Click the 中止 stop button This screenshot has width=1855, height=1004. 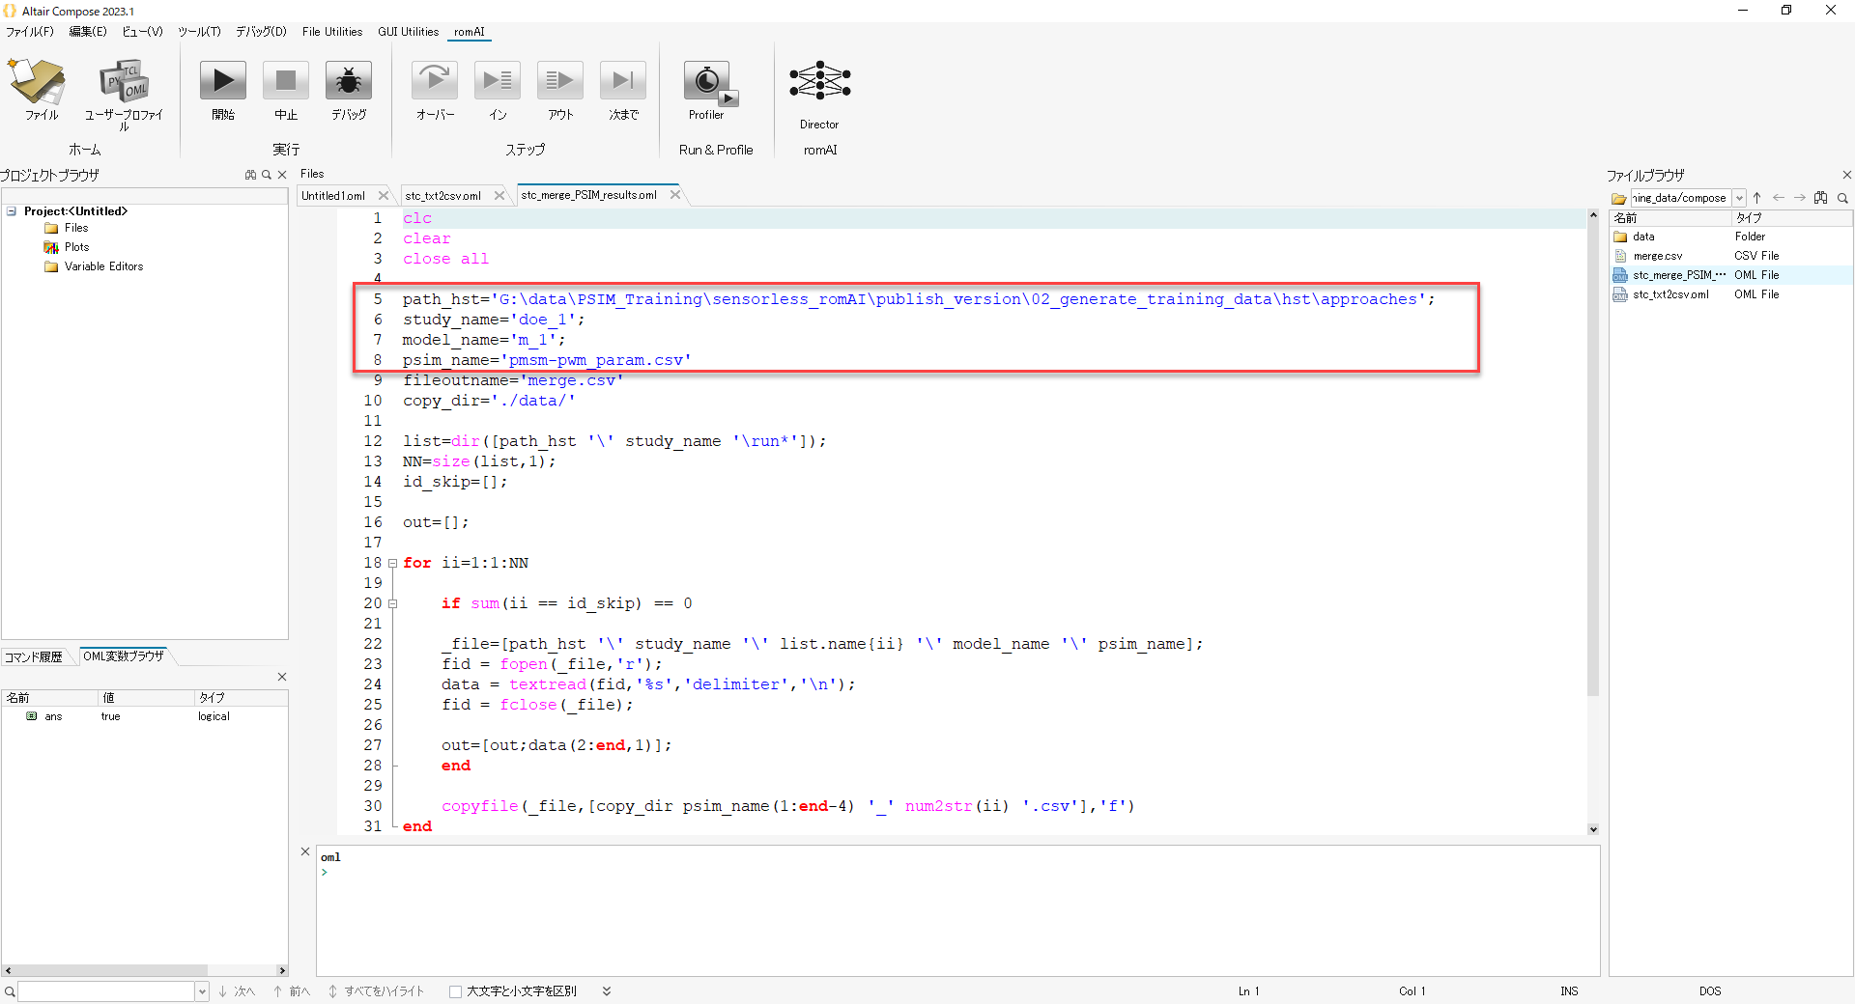[286, 82]
